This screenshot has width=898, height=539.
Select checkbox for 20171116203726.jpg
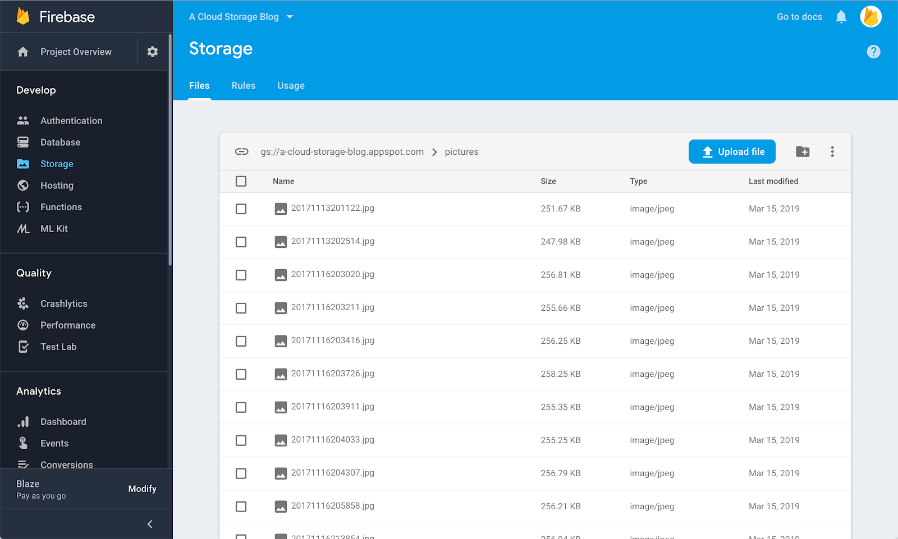pos(241,374)
